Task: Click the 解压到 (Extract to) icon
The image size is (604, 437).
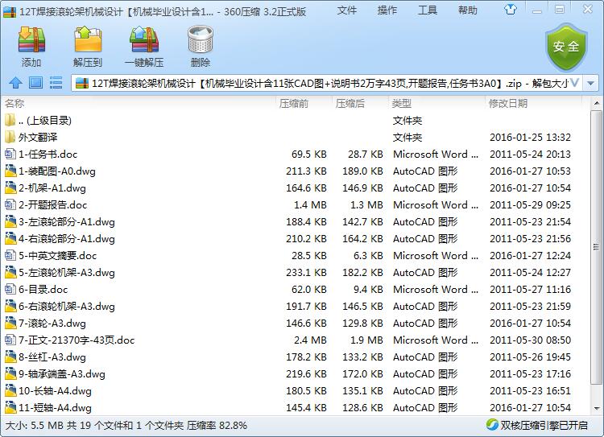Action: pyautogui.click(x=88, y=39)
